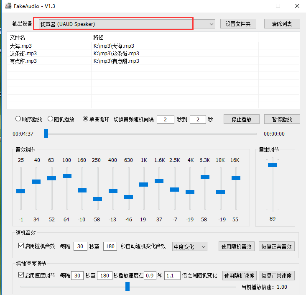Minimize the FakeAudio window
Image resolution: width=306 pixels, height=295 pixels.
(x=259, y=6)
